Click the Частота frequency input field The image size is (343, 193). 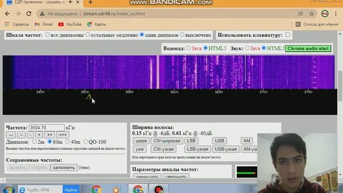click(x=47, y=128)
